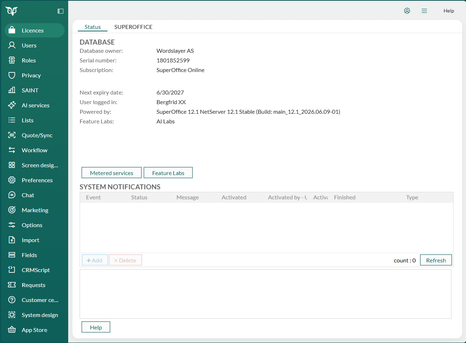Open the Licences section label
The width and height of the screenshot is (466, 343).
coord(32,31)
